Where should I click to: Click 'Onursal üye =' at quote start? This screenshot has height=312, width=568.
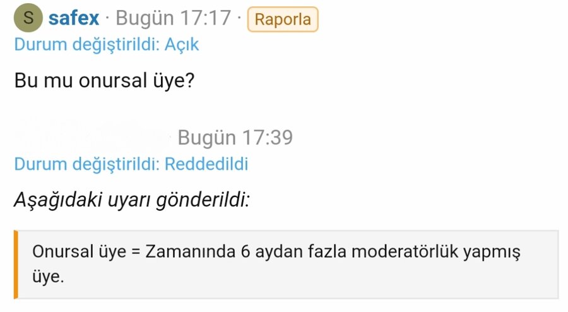tap(85, 251)
